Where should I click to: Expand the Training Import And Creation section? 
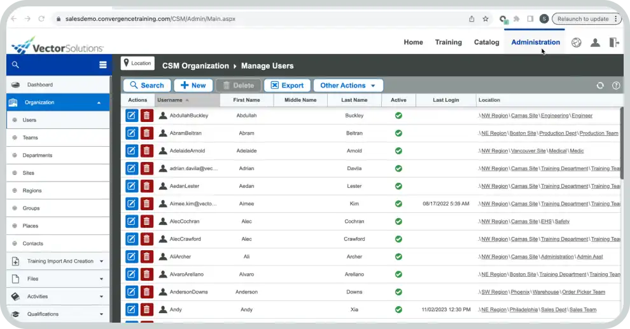point(57,261)
